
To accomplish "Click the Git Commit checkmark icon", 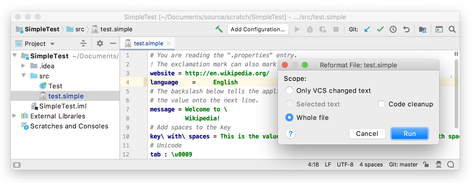I will tap(380, 29).
